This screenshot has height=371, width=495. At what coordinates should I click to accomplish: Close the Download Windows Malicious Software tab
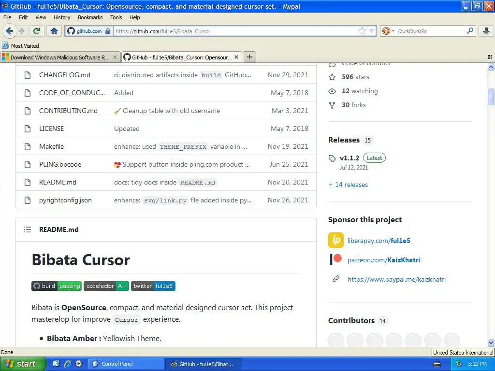click(115, 57)
